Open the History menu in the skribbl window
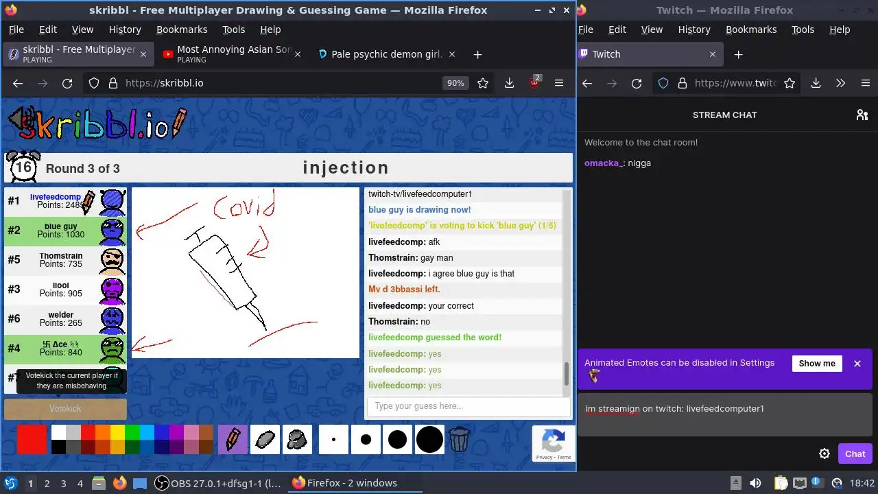This screenshot has width=878, height=494. tap(125, 30)
